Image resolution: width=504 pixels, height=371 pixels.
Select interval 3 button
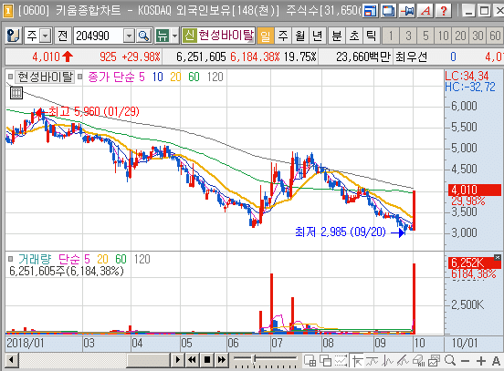[408, 36]
